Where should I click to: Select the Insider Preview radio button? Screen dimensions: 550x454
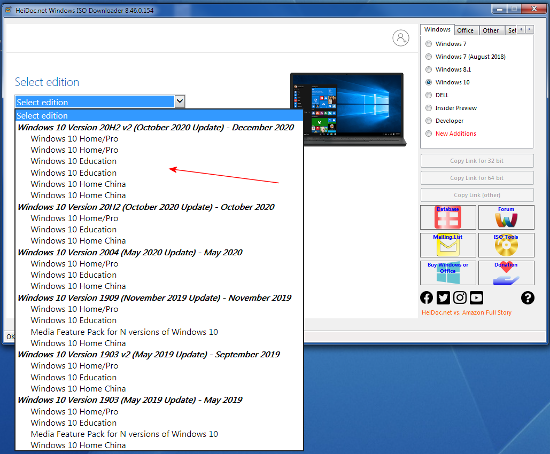pyautogui.click(x=429, y=108)
